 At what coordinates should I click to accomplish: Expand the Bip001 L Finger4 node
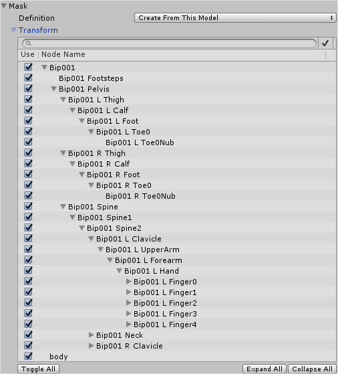tap(129, 324)
